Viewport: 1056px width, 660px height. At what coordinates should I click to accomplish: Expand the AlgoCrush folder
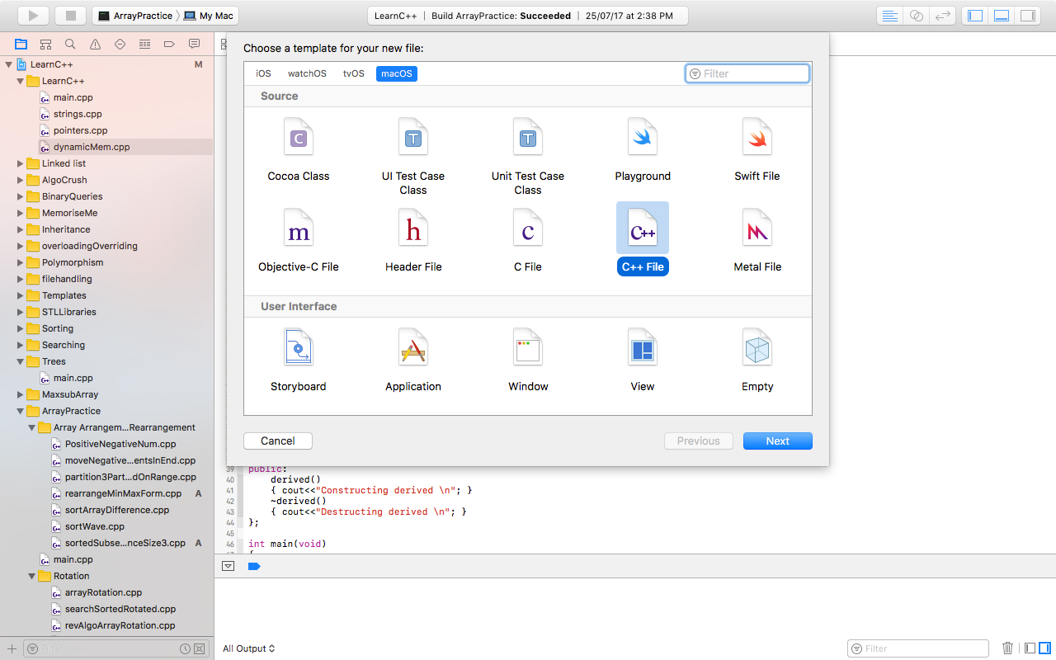21,180
